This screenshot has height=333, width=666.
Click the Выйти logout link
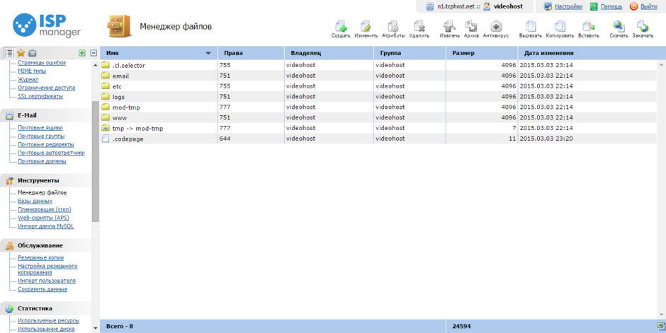pyautogui.click(x=648, y=6)
